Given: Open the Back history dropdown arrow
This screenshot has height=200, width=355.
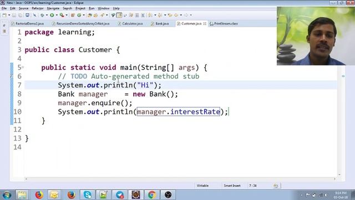Looking at the screenshot, I should (x=181, y=15).
